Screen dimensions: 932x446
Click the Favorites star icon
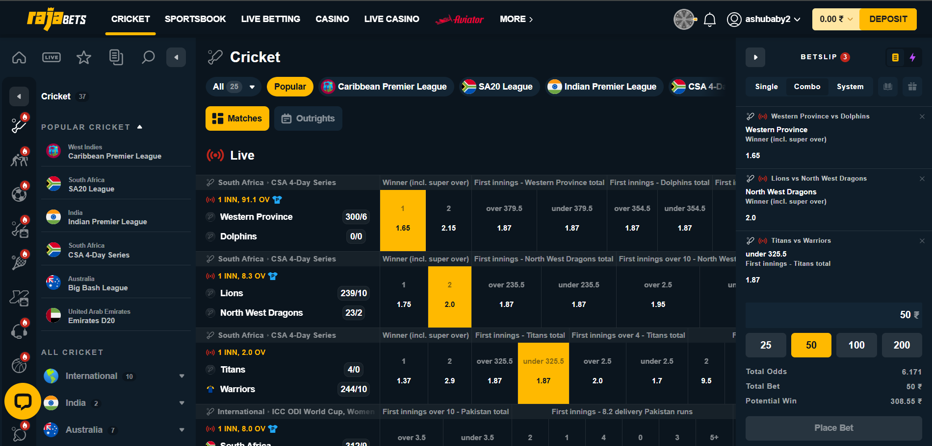pyautogui.click(x=83, y=57)
